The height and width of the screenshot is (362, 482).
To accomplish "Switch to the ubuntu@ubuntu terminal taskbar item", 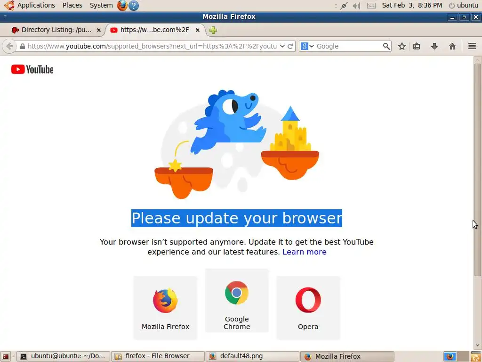I will coord(63,356).
